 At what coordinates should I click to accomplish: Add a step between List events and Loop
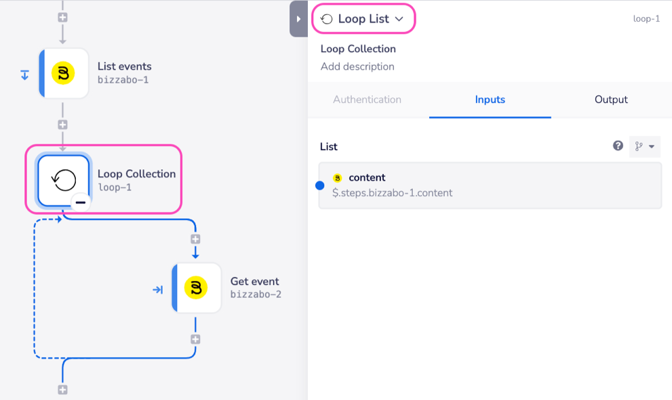[62, 125]
